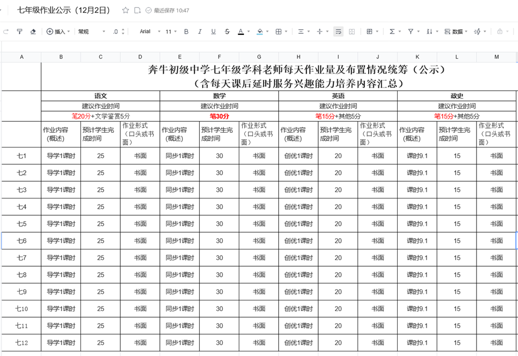Click the freeze panes grid icon

[370, 32]
